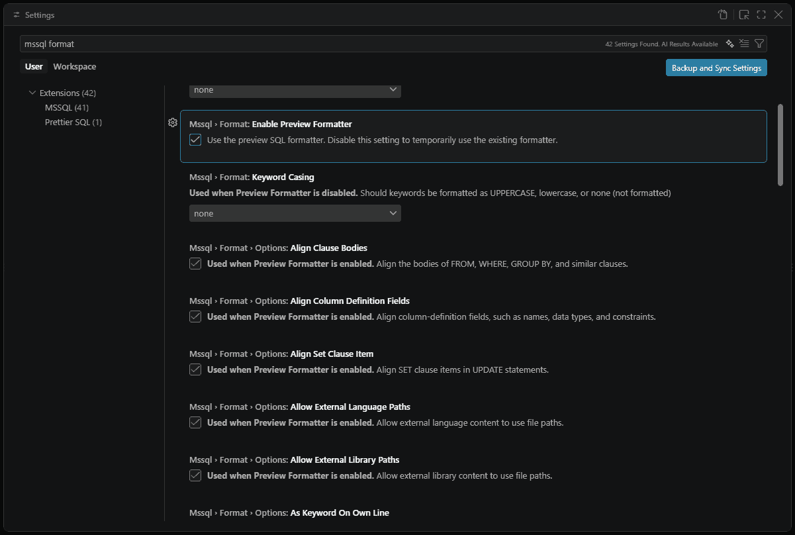Click the 'Allow External Language Paths' setting title
Screen dimensions: 795x535
pyautogui.click(x=350, y=407)
